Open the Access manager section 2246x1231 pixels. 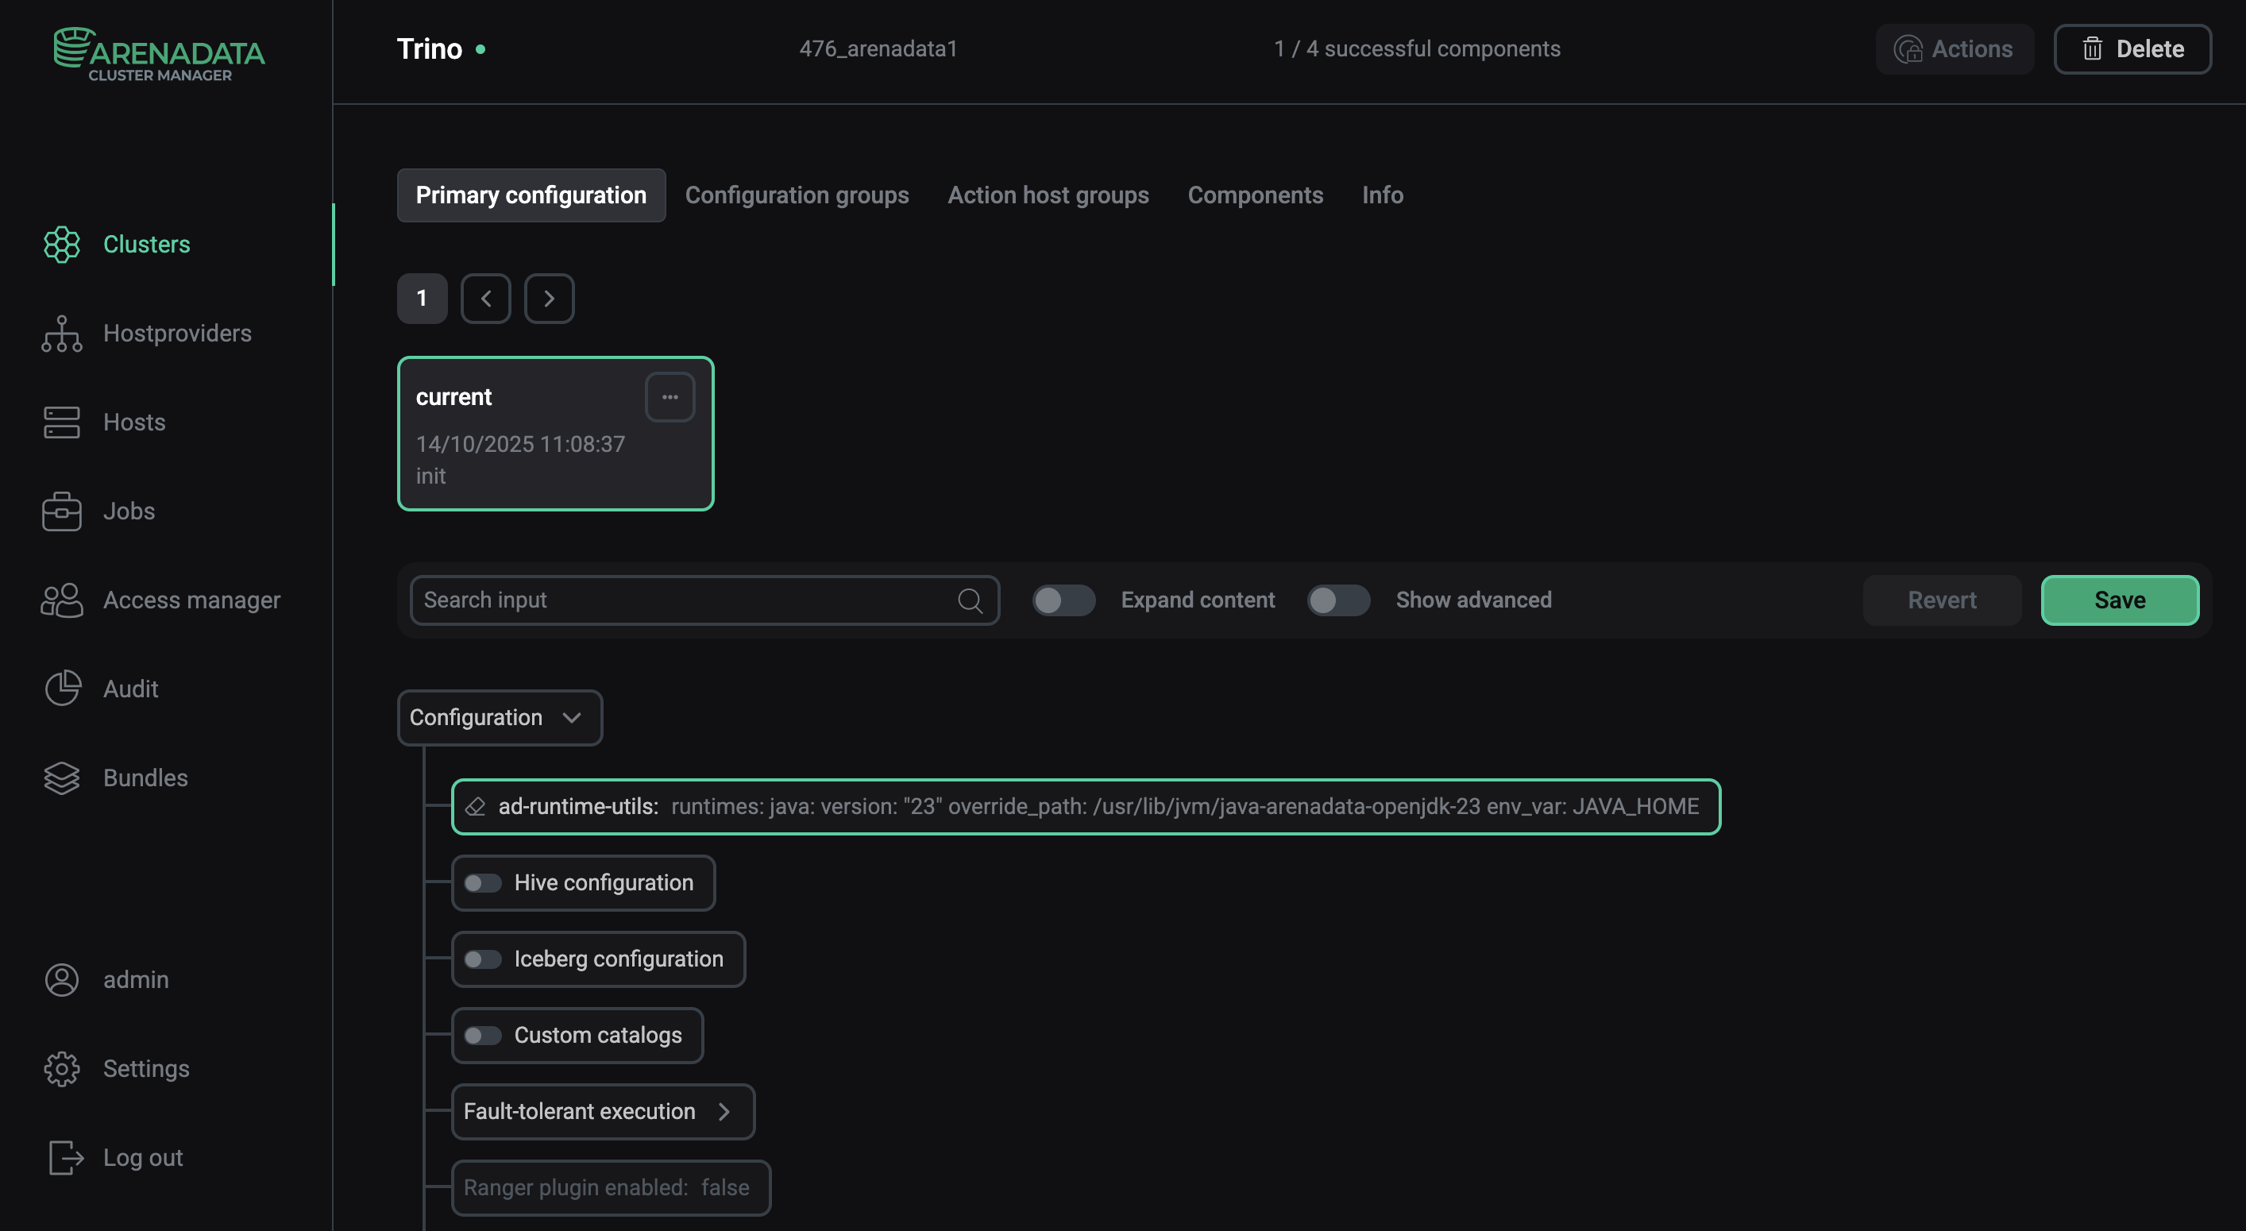[192, 600]
